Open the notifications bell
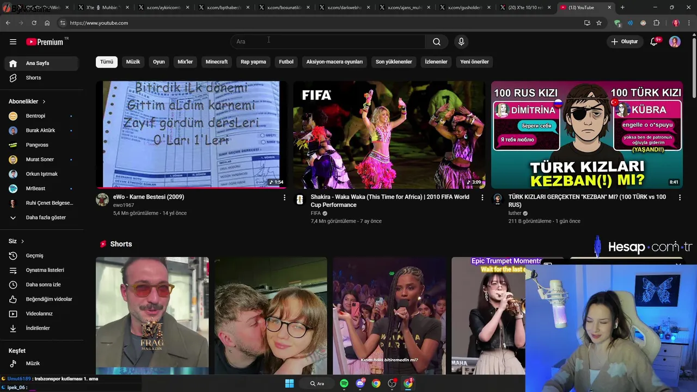Screen dimensions: 697x392 point(655,42)
